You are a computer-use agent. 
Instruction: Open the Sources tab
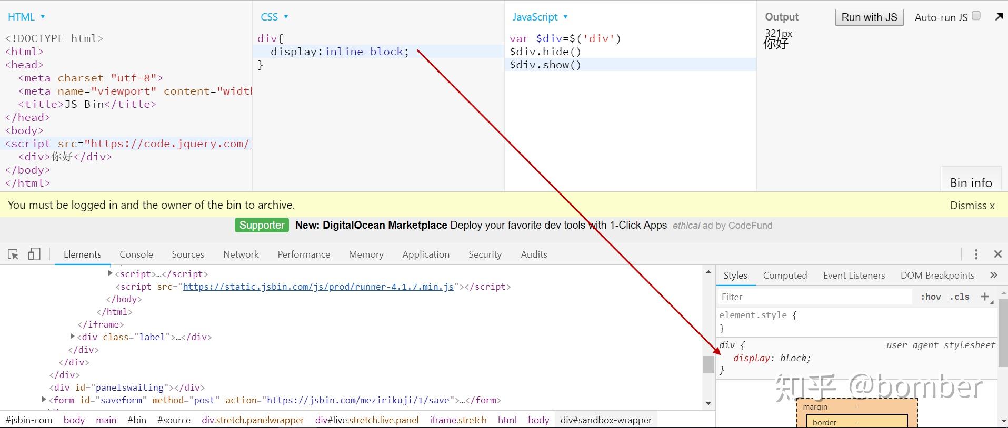(188, 254)
